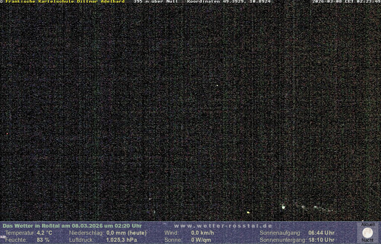Click the timestamp 2026-03-08 CET 02:23:49
This screenshot has height=244, width=381.
click(346, 2)
